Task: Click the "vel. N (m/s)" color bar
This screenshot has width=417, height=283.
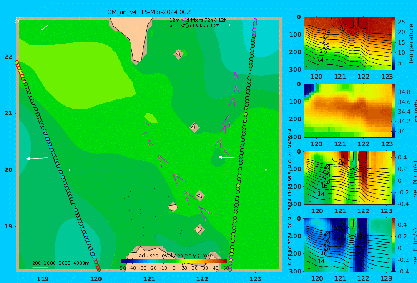Action: pyautogui.click(x=394, y=178)
